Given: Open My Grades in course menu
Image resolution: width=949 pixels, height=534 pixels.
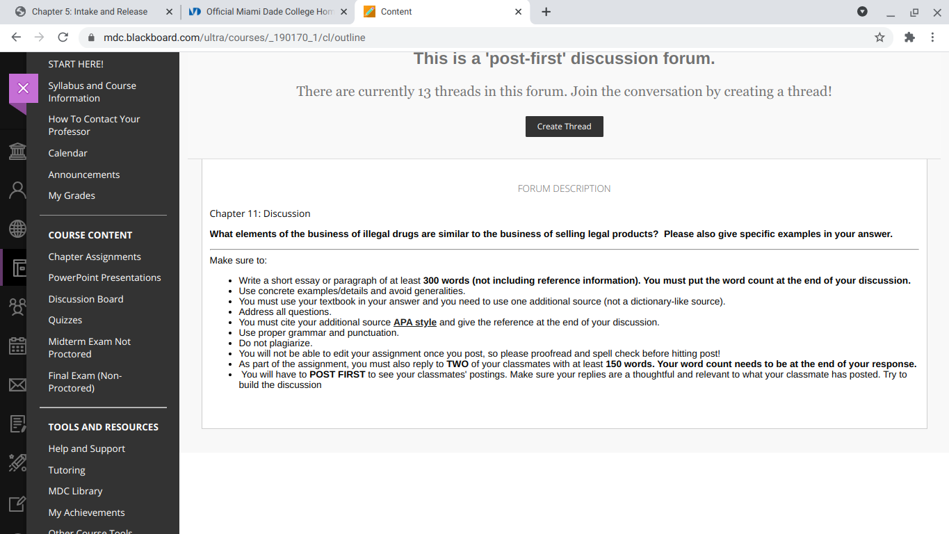Looking at the screenshot, I should pos(72,195).
